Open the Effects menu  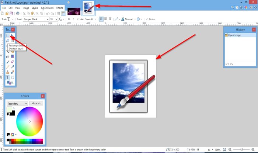pos(60,8)
